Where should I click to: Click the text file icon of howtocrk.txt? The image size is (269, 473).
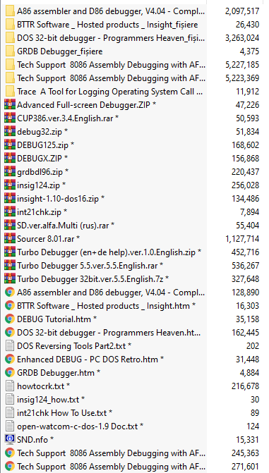tap(10, 386)
